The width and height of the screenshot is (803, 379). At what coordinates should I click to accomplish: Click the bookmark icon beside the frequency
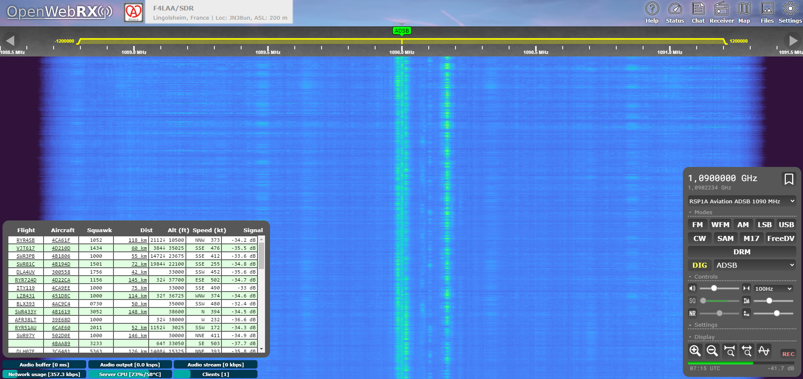(788, 179)
